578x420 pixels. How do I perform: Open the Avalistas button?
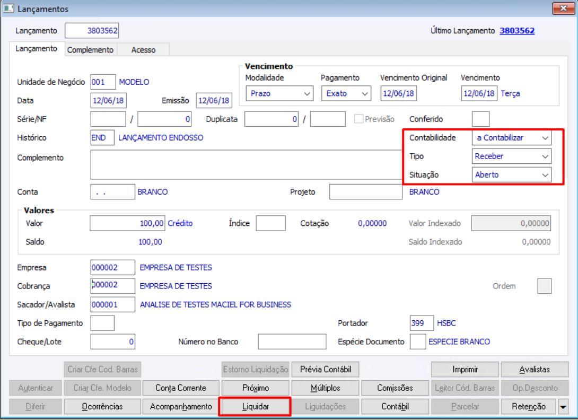click(x=535, y=370)
